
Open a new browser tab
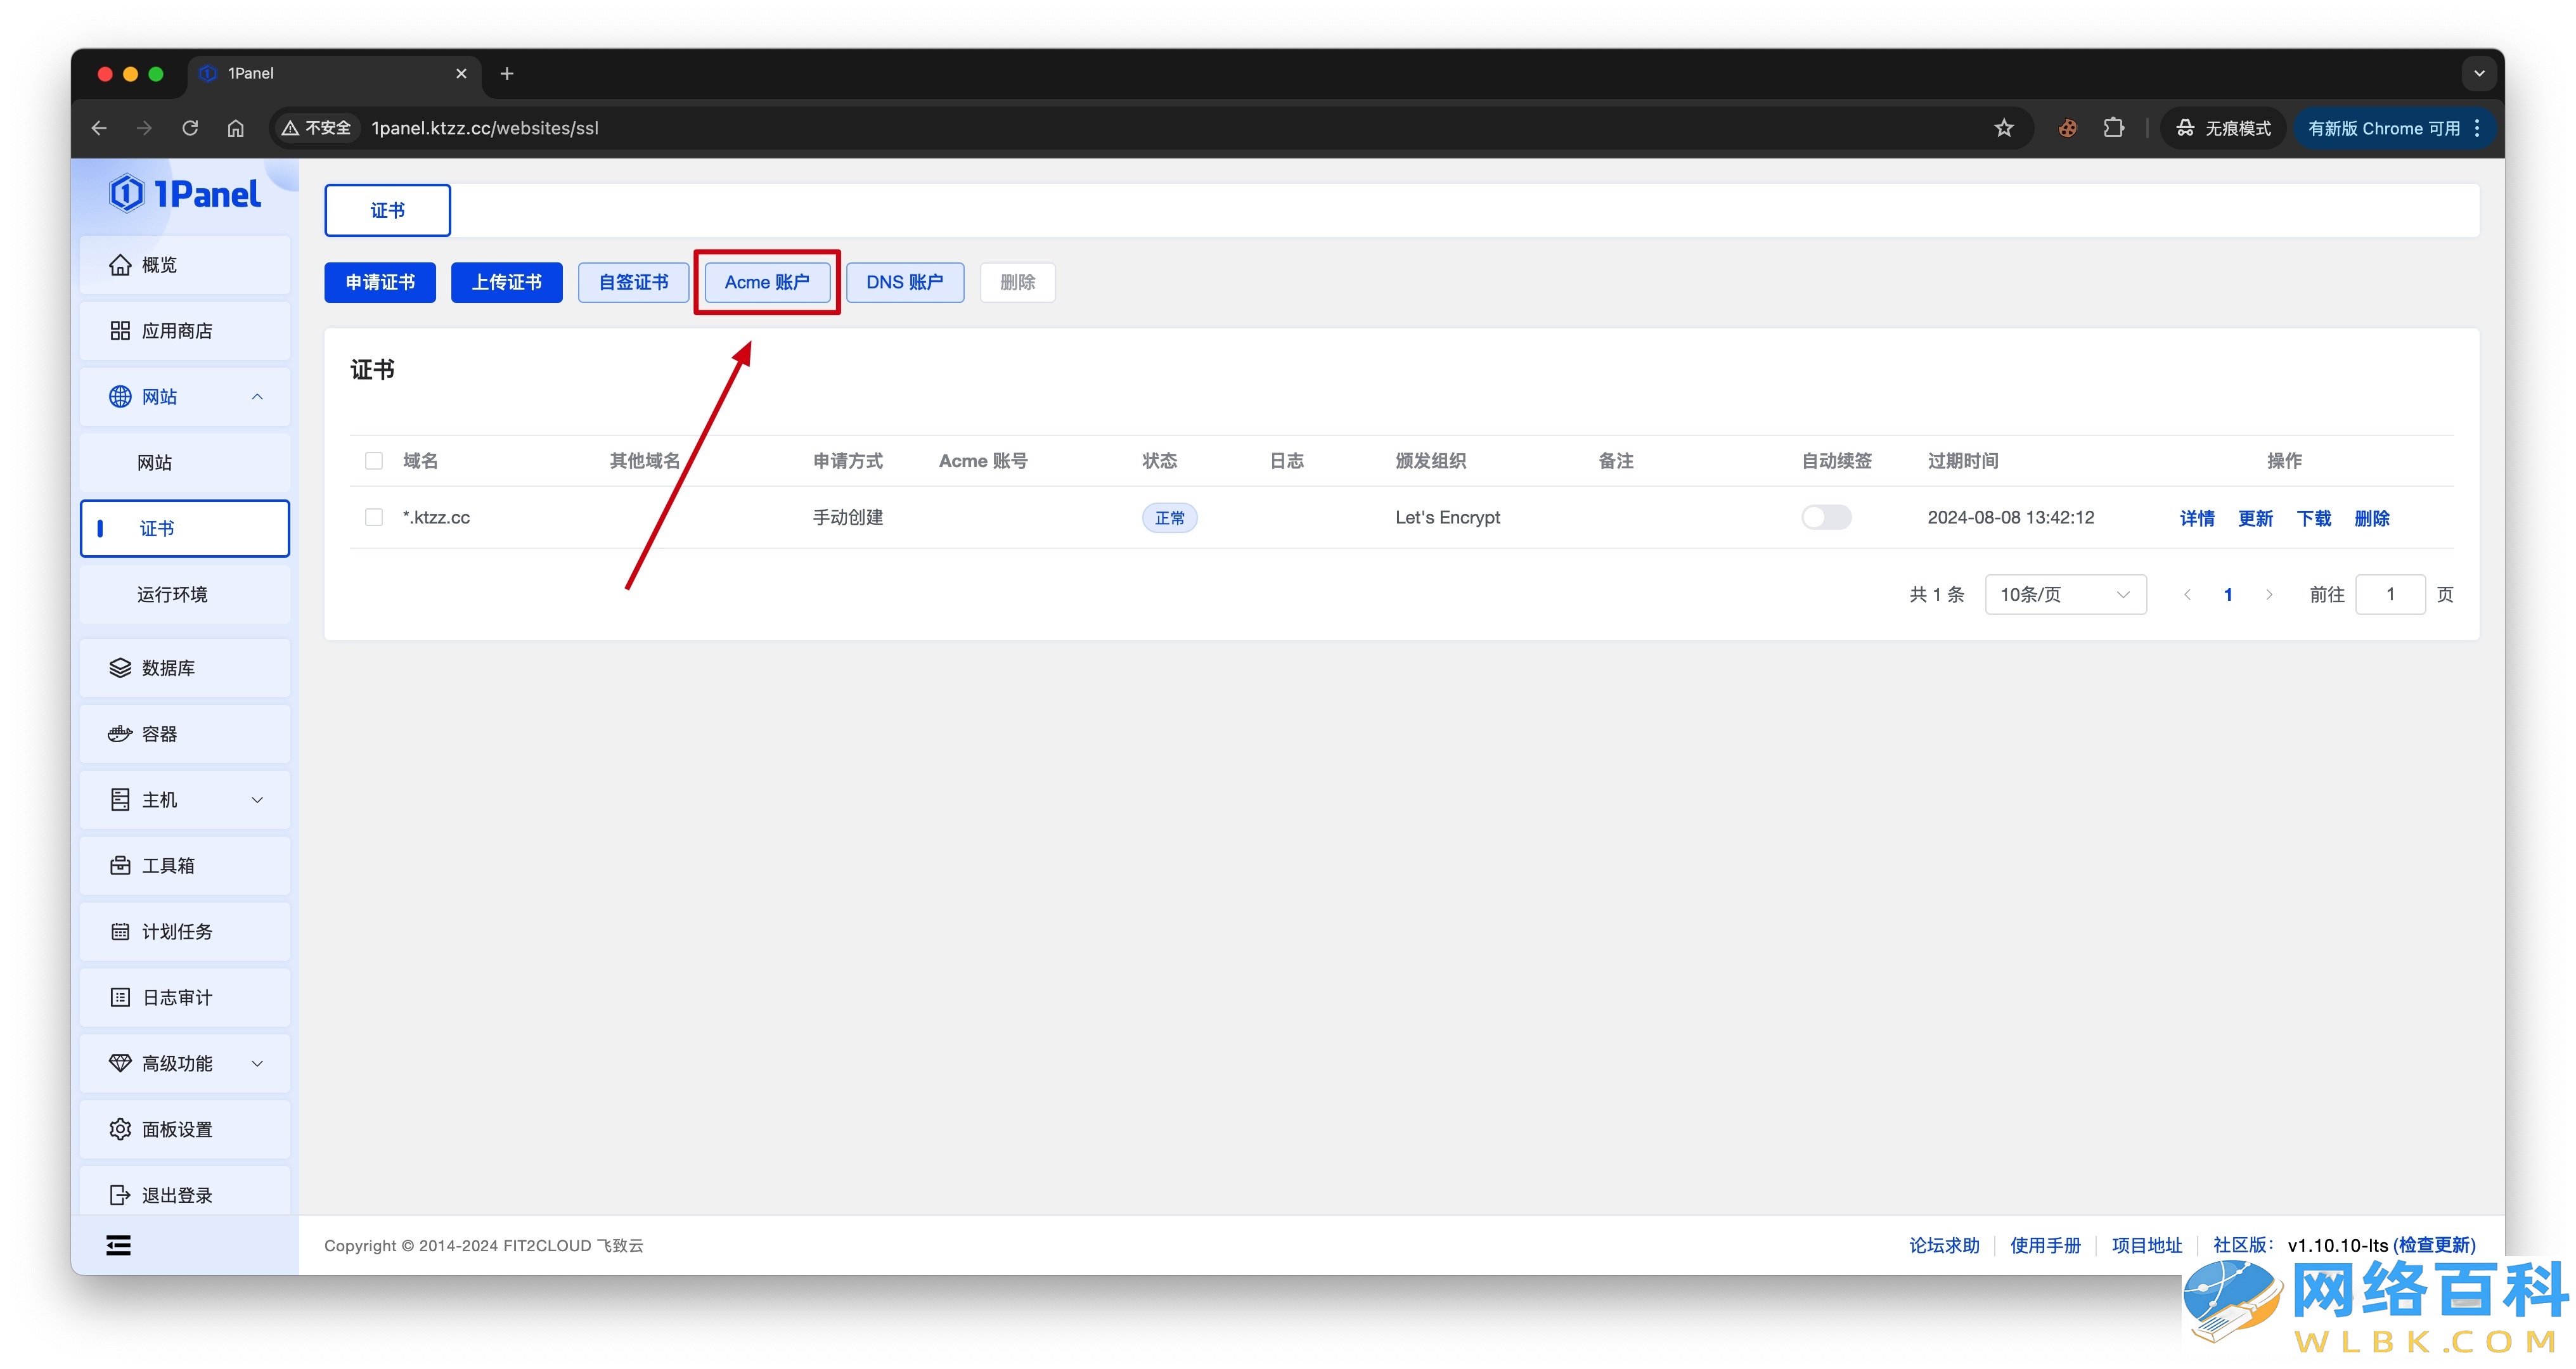507,74
